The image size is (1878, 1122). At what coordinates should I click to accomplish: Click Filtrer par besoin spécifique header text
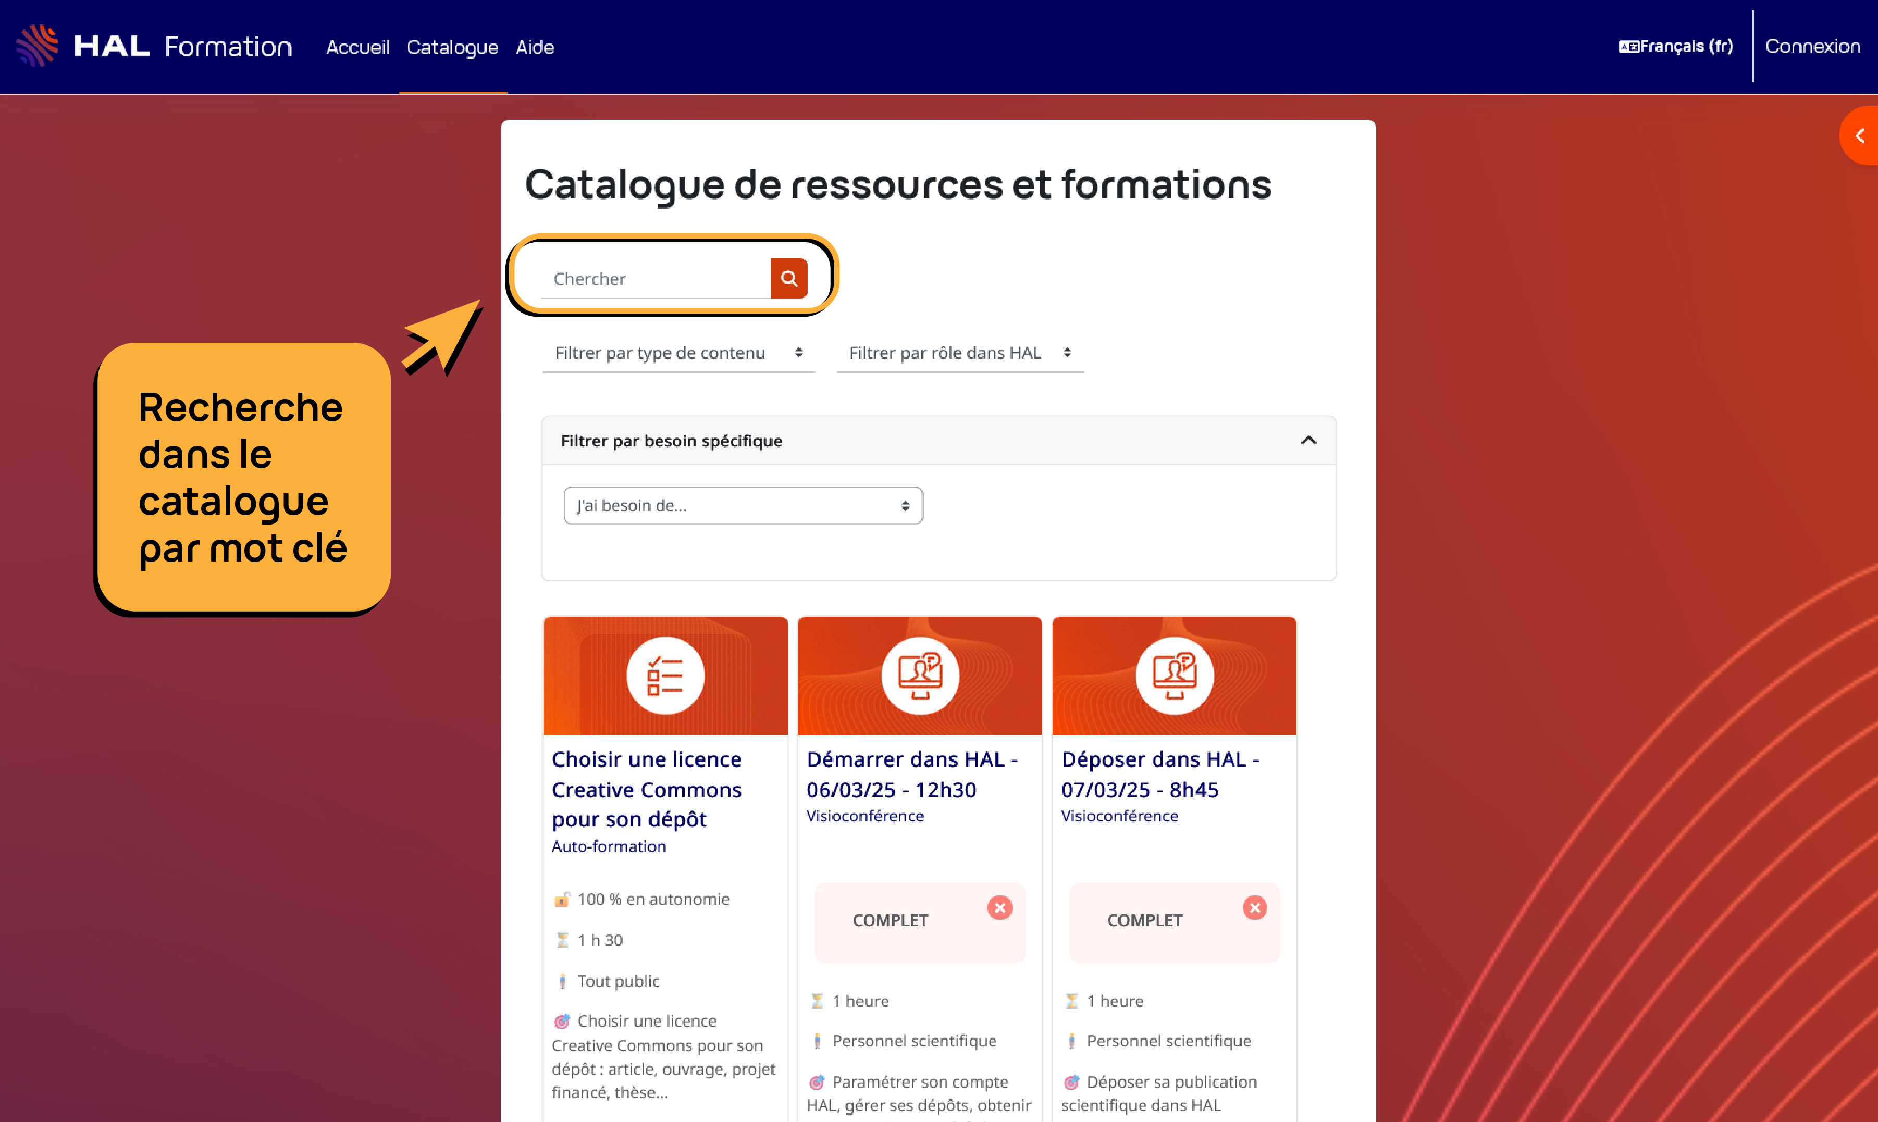(671, 441)
